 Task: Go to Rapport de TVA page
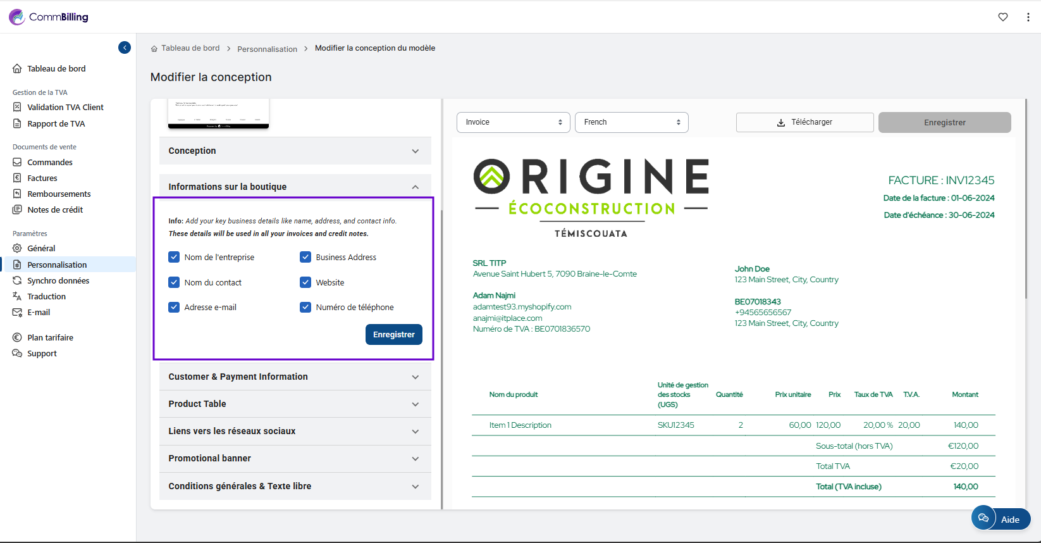coord(56,123)
